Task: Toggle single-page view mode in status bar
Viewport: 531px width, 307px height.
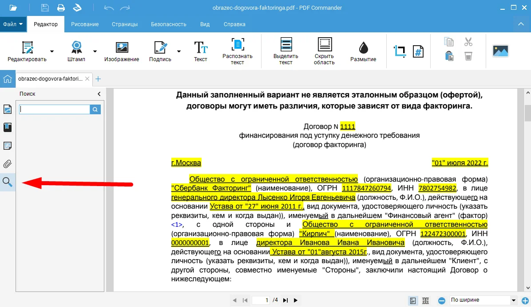Action: [x=413, y=300]
